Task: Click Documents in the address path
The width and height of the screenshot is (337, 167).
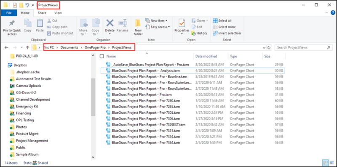Action: (x=69, y=47)
